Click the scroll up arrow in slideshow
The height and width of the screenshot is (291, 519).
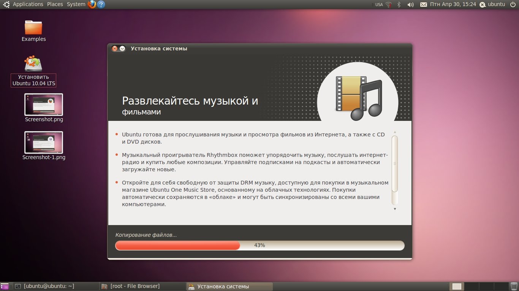click(395, 132)
